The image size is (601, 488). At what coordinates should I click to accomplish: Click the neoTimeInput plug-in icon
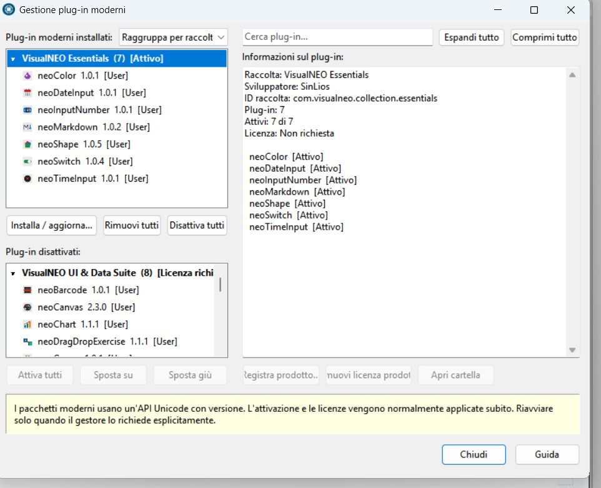pos(27,178)
